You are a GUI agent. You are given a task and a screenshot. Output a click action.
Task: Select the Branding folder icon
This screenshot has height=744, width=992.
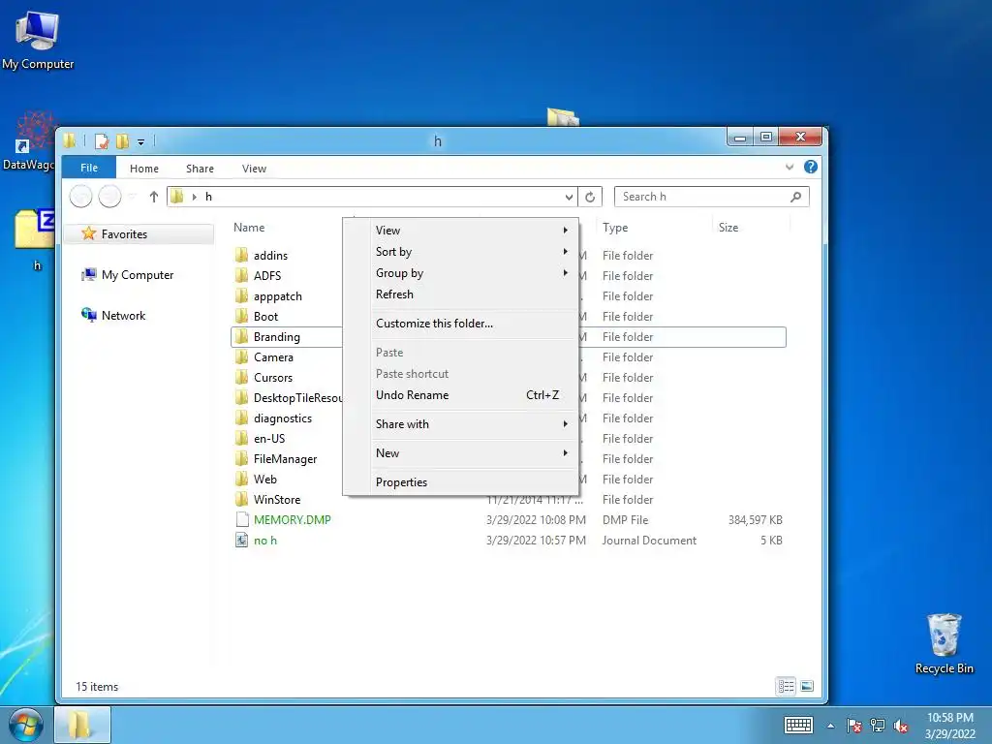click(241, 337)
